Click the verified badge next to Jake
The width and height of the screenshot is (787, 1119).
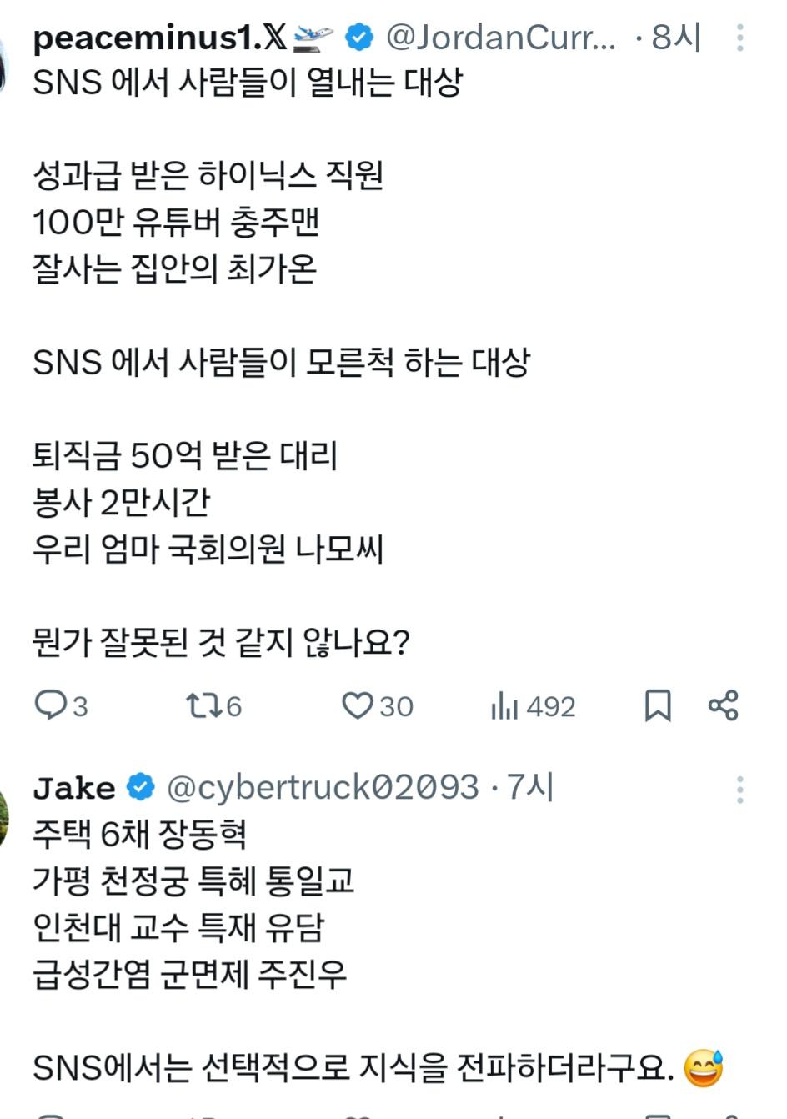click(x=138, y=787)
